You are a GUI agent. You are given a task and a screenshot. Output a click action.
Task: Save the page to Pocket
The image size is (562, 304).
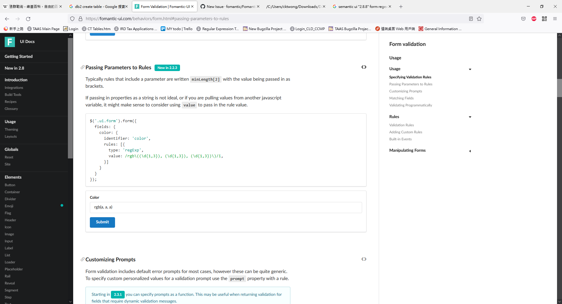coord(523,18)
